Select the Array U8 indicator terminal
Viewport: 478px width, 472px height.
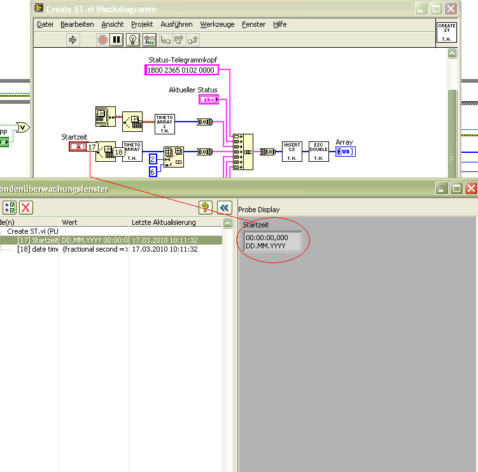point(346,152)
